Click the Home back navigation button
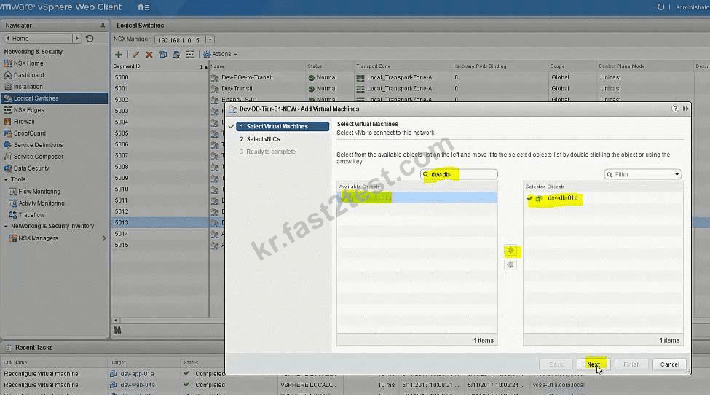This screenshot has width=710, height=395. 38,39
